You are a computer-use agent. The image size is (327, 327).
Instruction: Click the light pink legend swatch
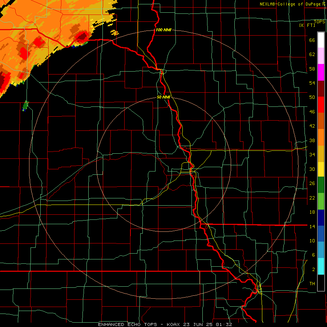coord(321,56)
